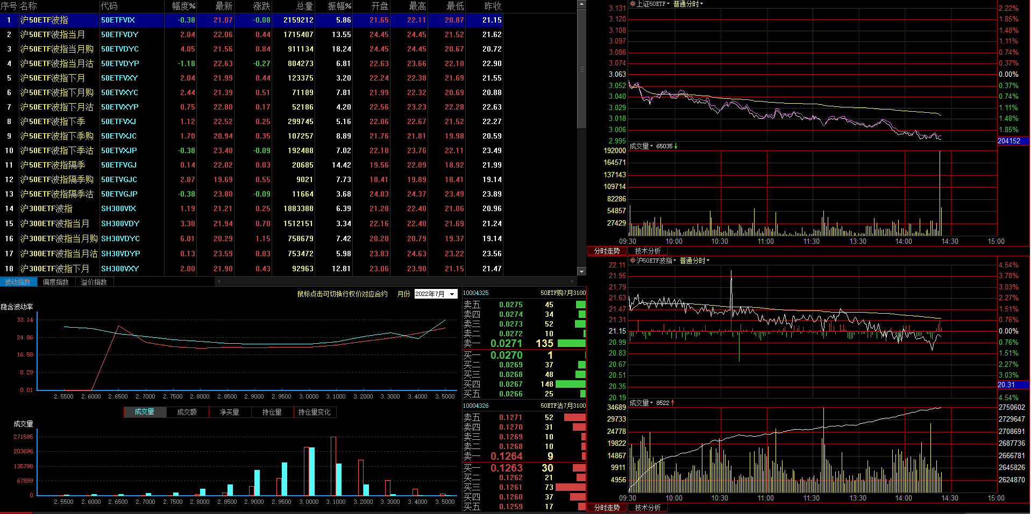Switch chart to 持仓量 view
Viewport: 1031px width, 514px height.
pos(272,412)
